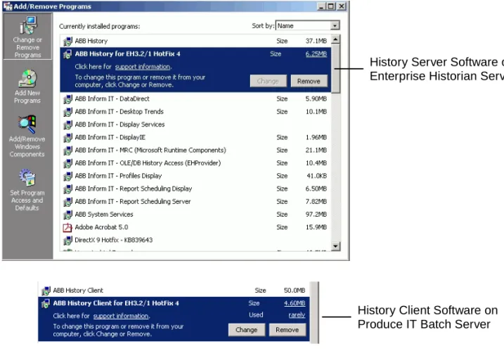This screenshot has height=351, width=504.
Task: Select Adobe Acrobat 5.0 row
Action: click(x=195, y=227)
